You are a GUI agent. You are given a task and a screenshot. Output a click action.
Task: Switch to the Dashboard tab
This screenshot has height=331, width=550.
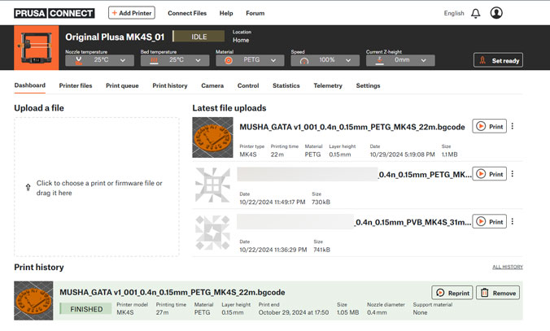click(30, 85)
